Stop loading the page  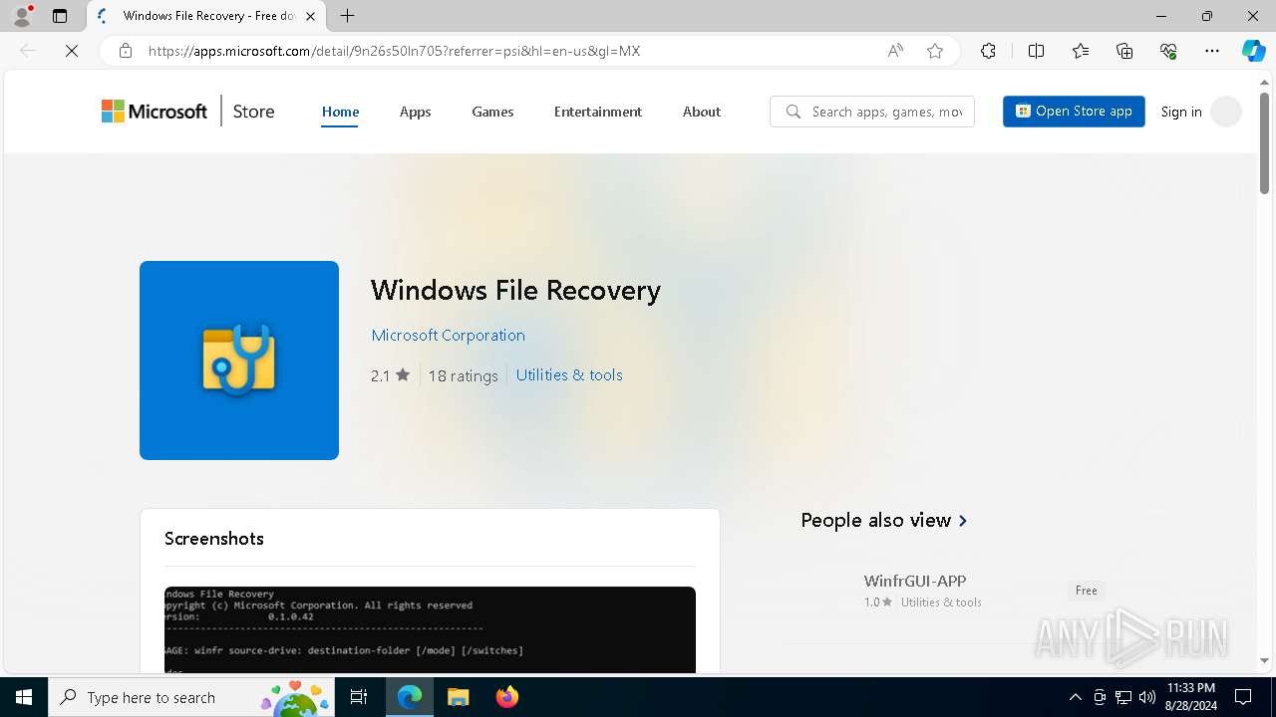[x=72, y=51]
